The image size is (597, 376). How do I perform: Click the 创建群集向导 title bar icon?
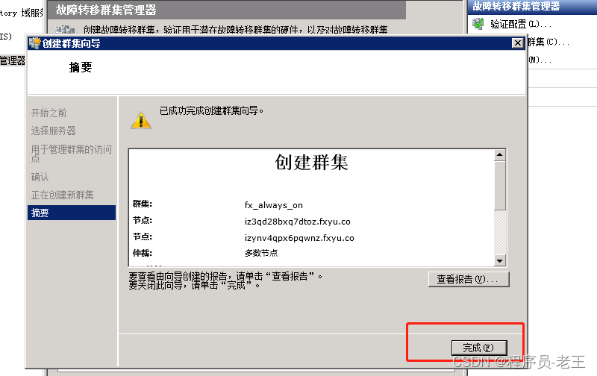[x=34, y=43]
